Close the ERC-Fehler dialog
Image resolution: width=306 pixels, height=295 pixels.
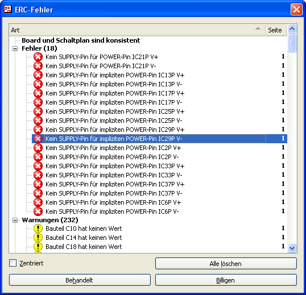coord(296,9)
